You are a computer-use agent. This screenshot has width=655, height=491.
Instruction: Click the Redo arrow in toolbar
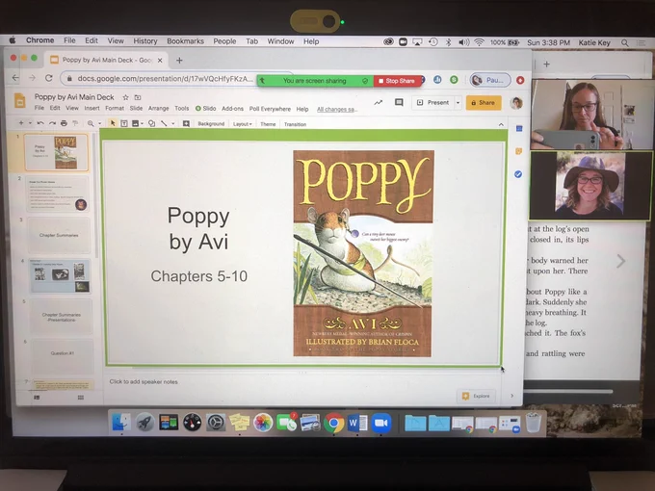(x=52, y=123)
